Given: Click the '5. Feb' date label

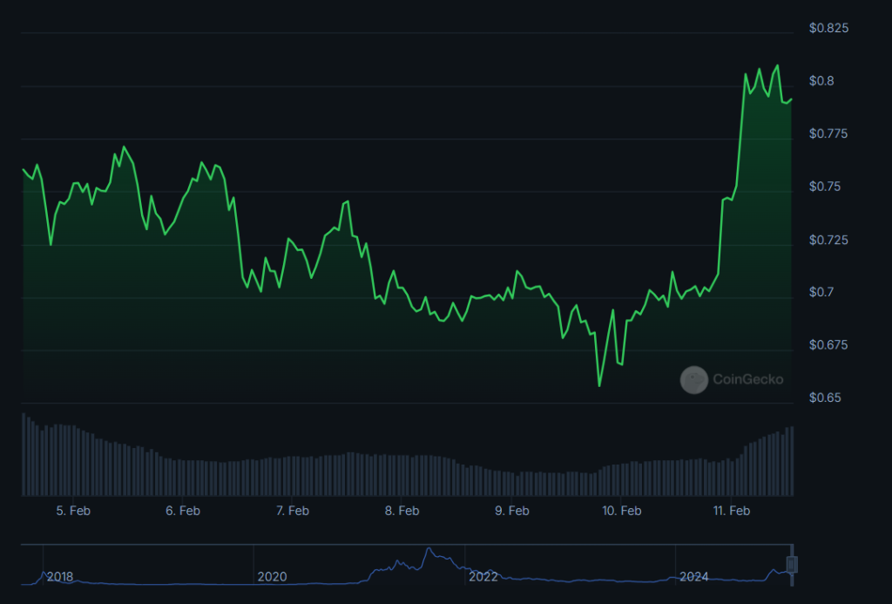Looking at the screenshot, I should tap(73, 511).
